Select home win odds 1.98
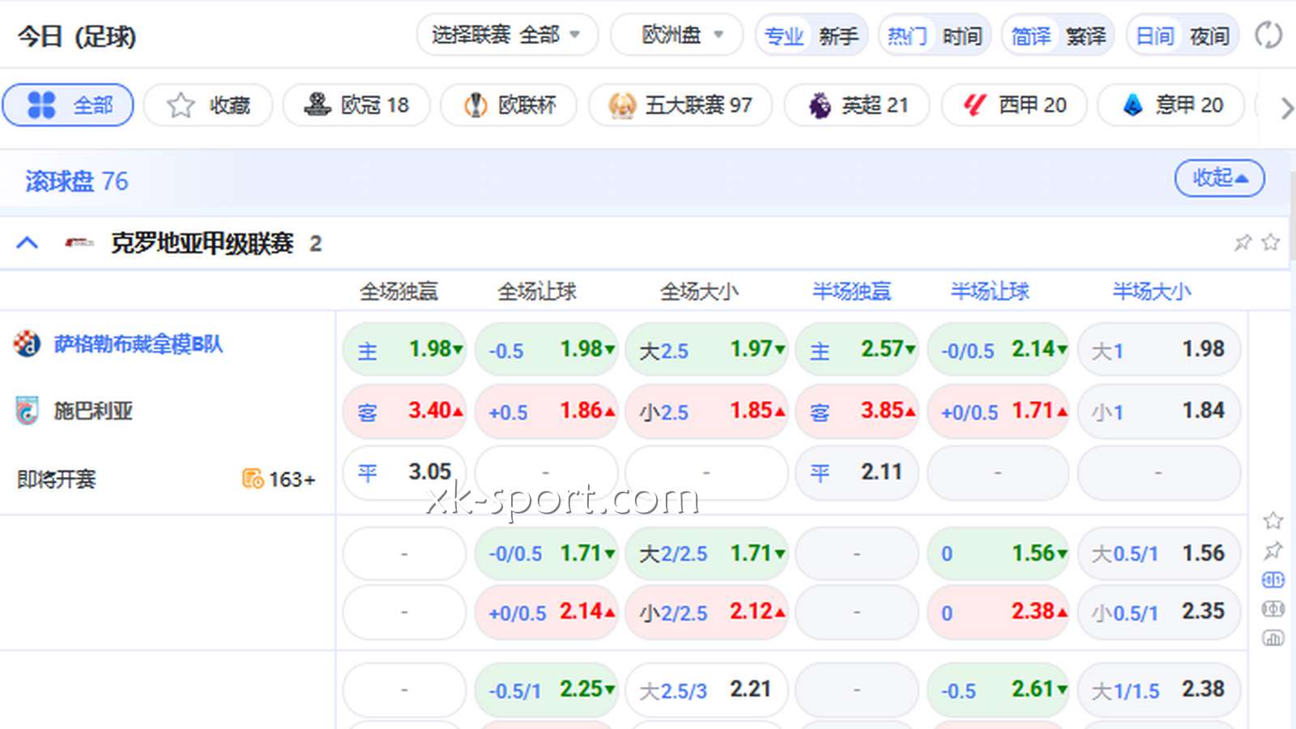The image size is (1296, 729). pos(404,349)
